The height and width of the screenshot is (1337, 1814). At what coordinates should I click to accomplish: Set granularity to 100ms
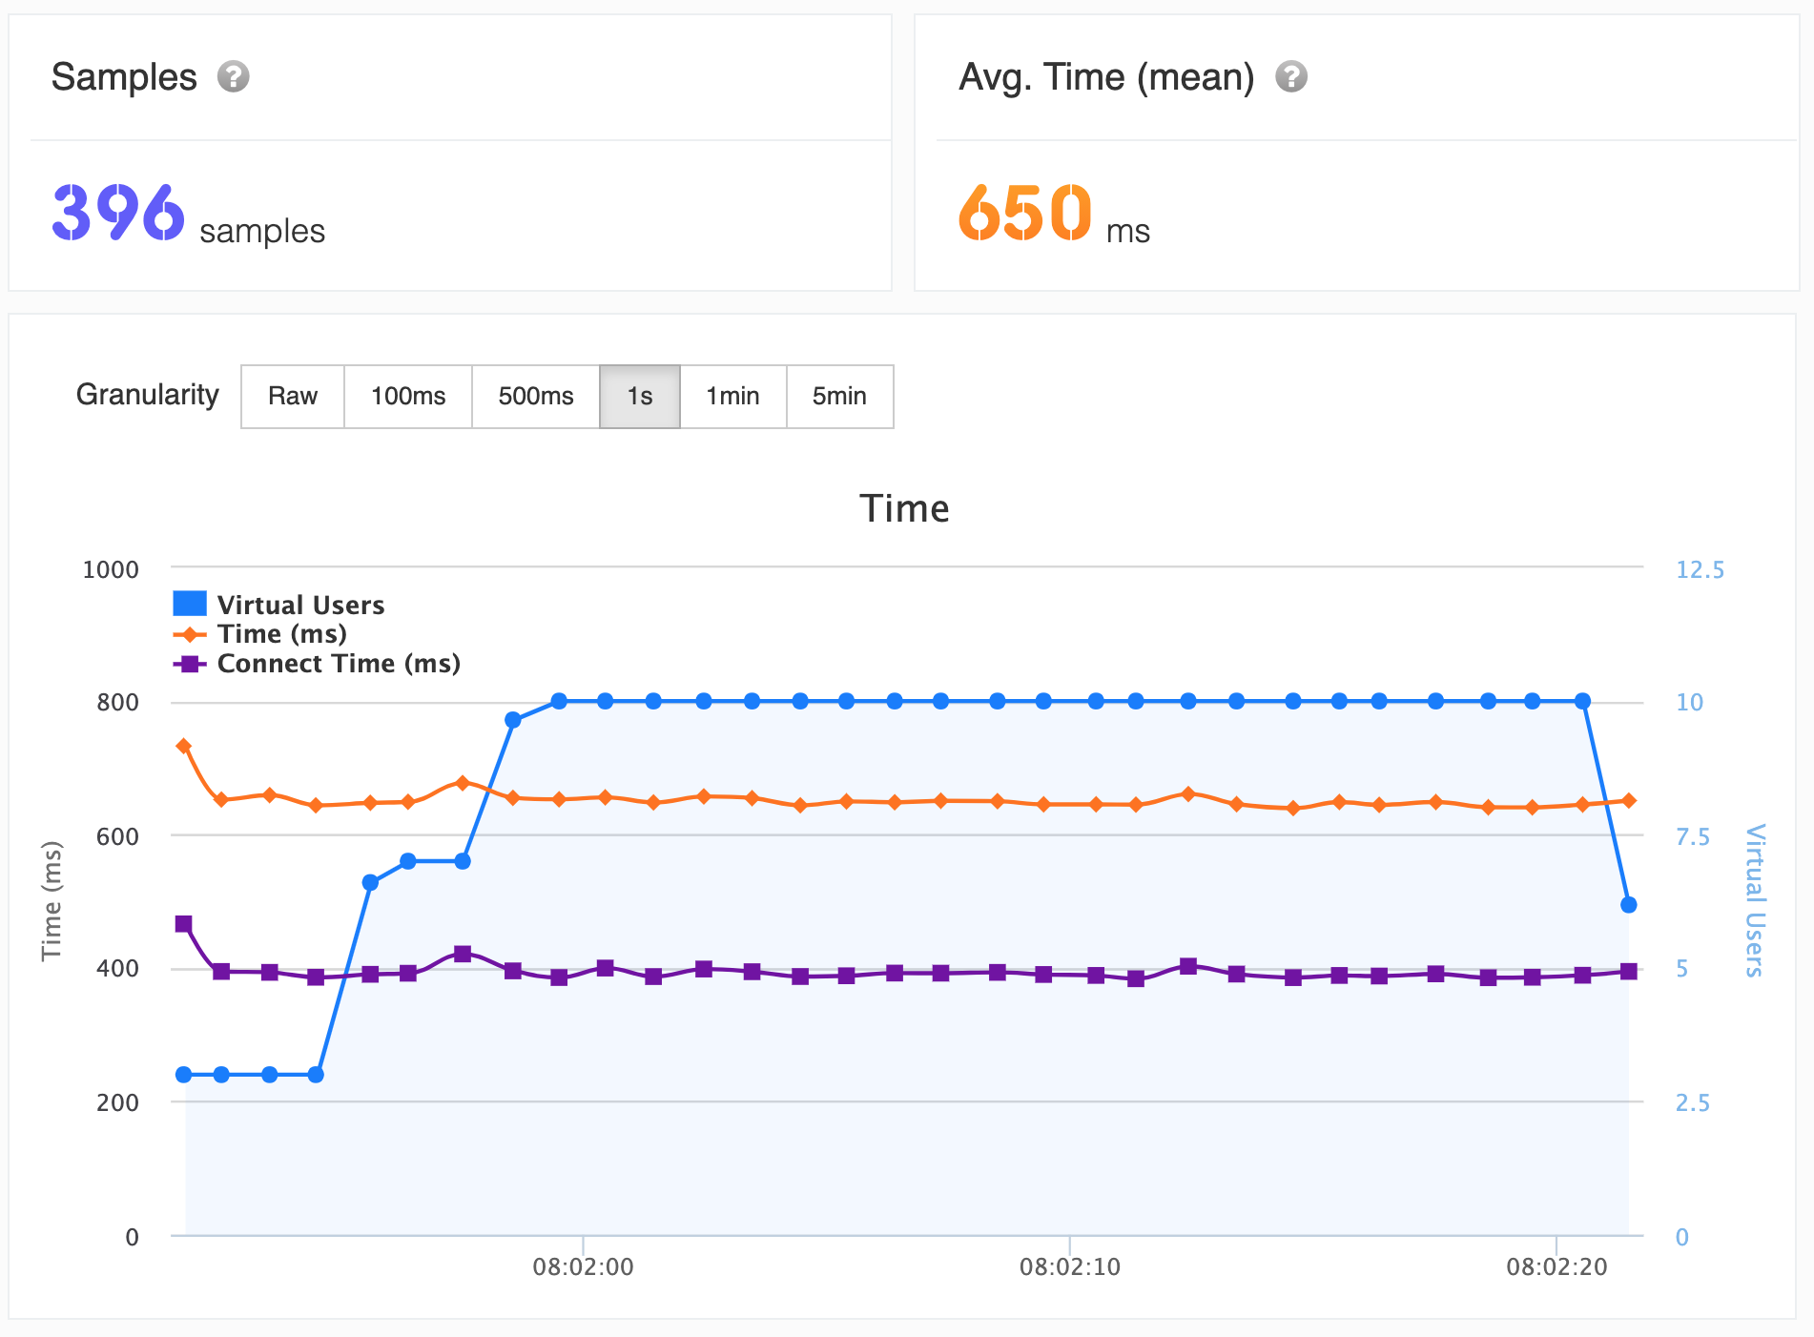coord(408,396)
